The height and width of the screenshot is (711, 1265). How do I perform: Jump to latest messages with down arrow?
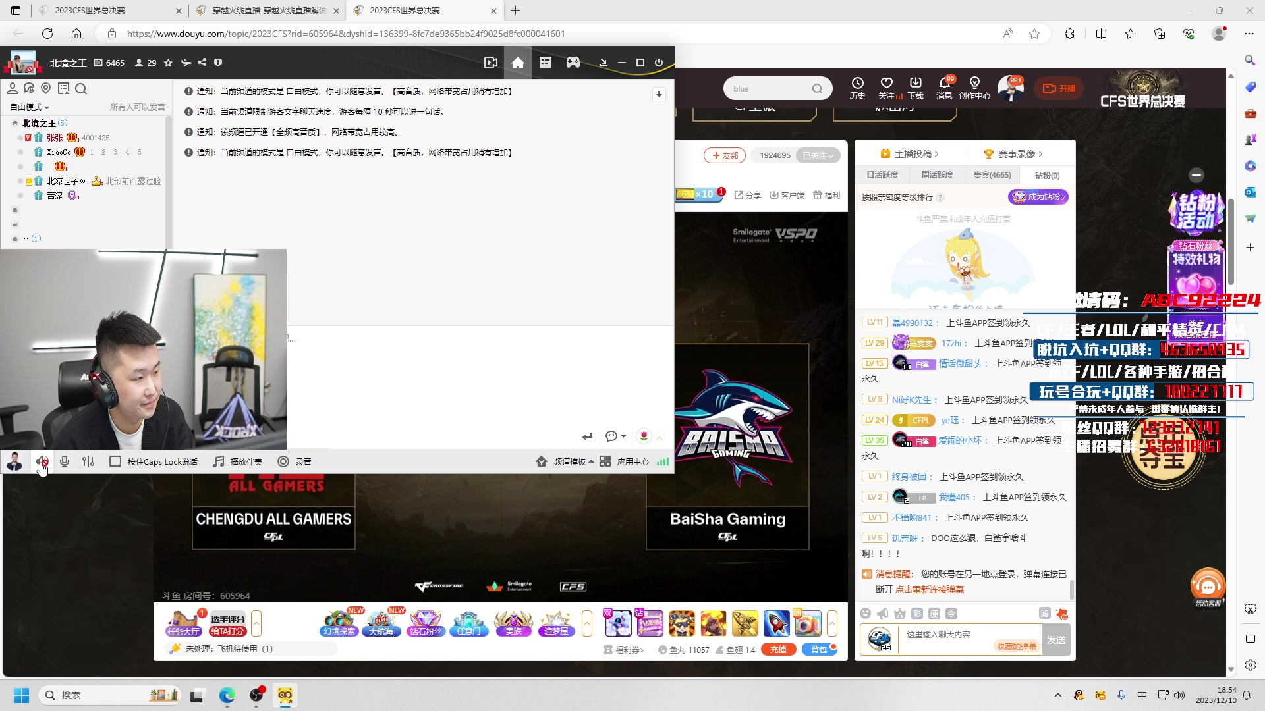(659, 94)
